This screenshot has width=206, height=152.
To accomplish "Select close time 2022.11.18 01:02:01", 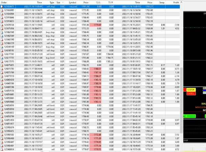I will coord(131,65).
